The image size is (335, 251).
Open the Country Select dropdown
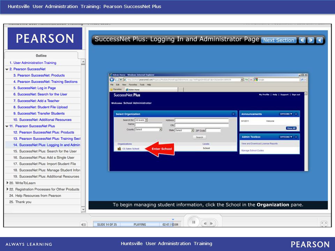149,130
